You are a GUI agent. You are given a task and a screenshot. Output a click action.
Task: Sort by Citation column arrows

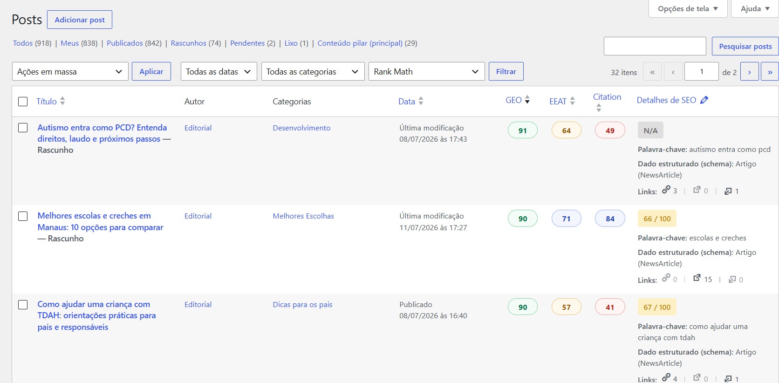tap(599, 108)
